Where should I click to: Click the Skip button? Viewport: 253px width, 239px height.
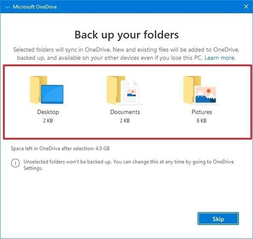click(x=218, y=219)
